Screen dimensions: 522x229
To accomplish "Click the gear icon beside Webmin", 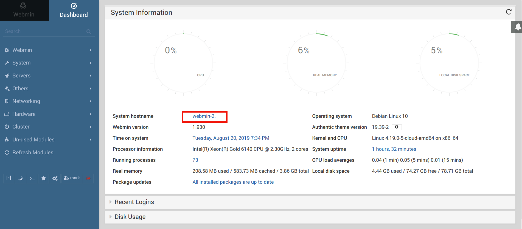I will click(7, 50).
